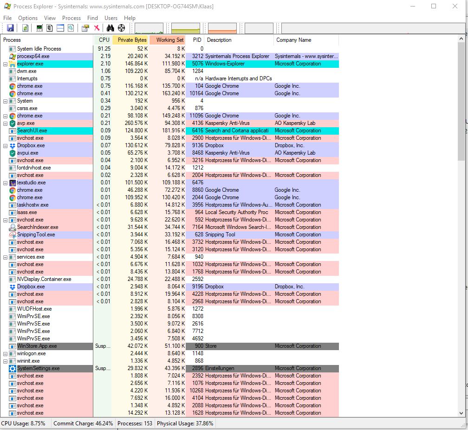Open the Find menu
This screenshot has height=430, width=468.
pos(92,18)
